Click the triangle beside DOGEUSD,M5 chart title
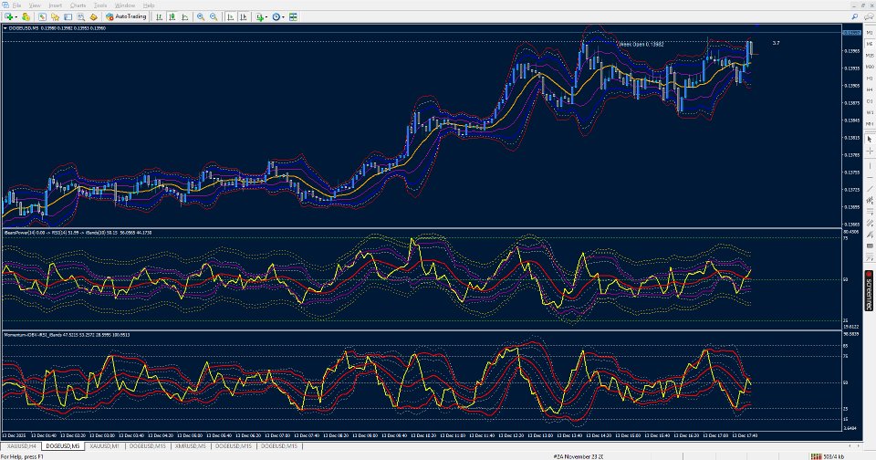 pyautogui.click(x=5, y=28)
